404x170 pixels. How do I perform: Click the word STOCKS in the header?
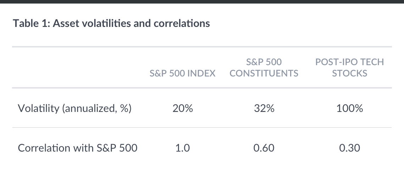[349, 73]
